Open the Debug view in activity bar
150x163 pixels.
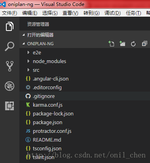[9, 86]
